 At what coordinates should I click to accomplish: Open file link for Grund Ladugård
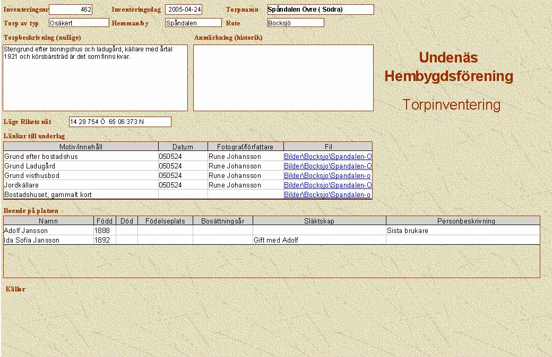tap(327, 166)
